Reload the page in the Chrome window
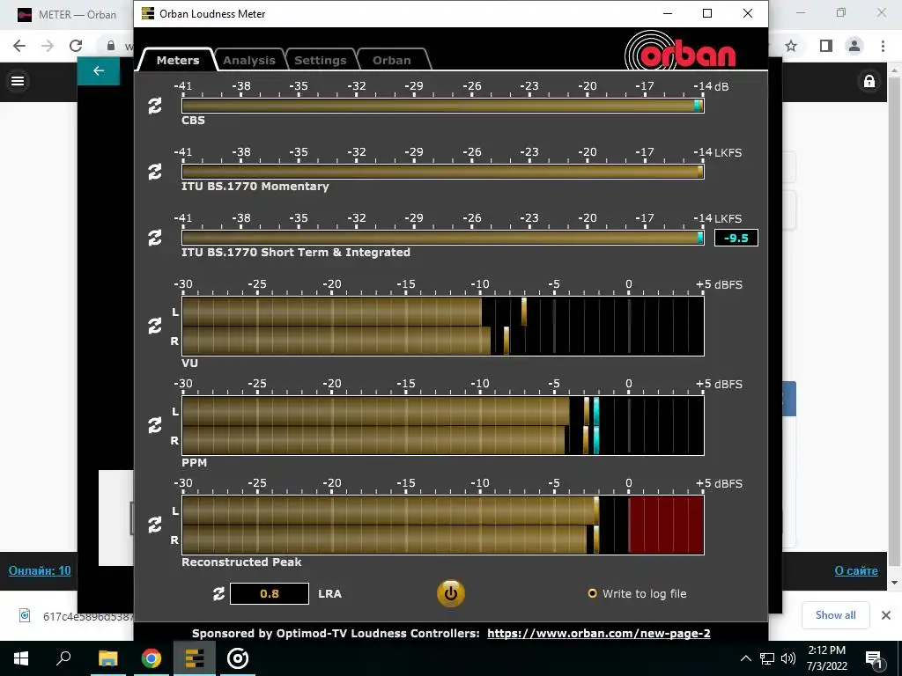The height and width of the screenshot is (676, 902). point(76,46)
